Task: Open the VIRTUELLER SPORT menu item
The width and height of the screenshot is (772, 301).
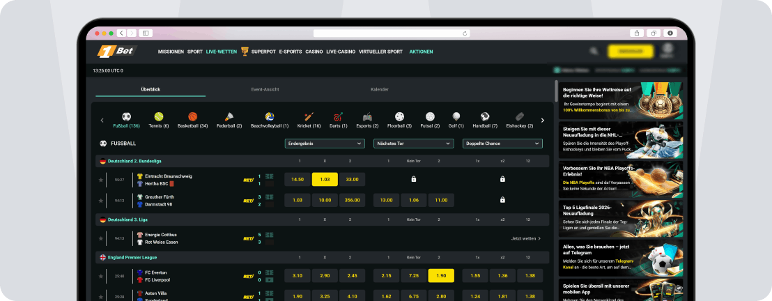Action: 380,52
